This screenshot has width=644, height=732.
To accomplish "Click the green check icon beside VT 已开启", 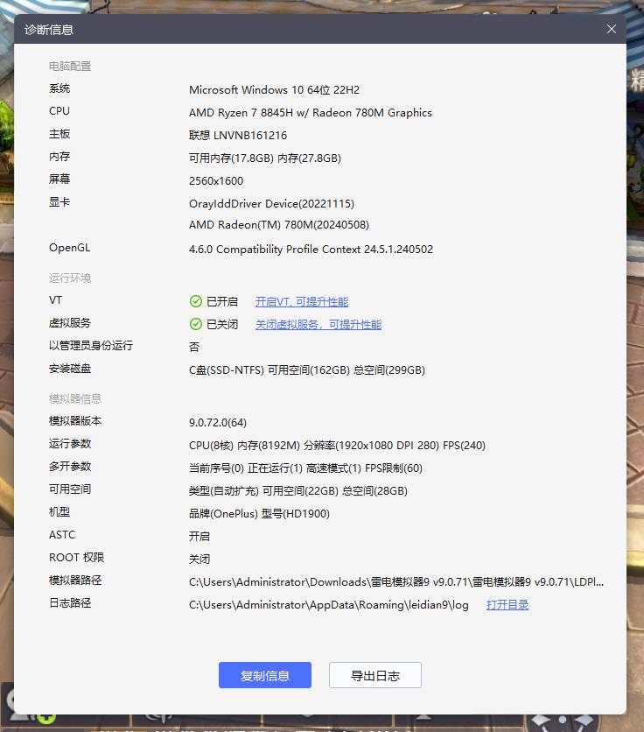I will [196, 302].
